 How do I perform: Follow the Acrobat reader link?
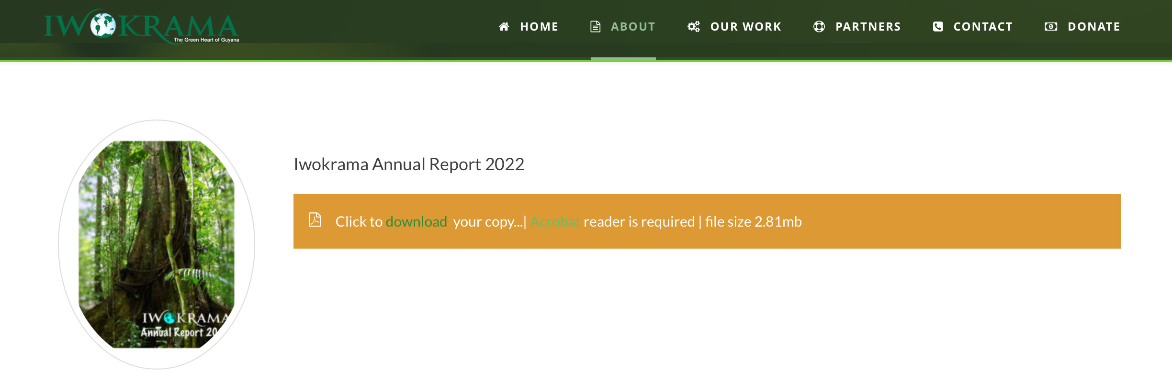[555, 222]
